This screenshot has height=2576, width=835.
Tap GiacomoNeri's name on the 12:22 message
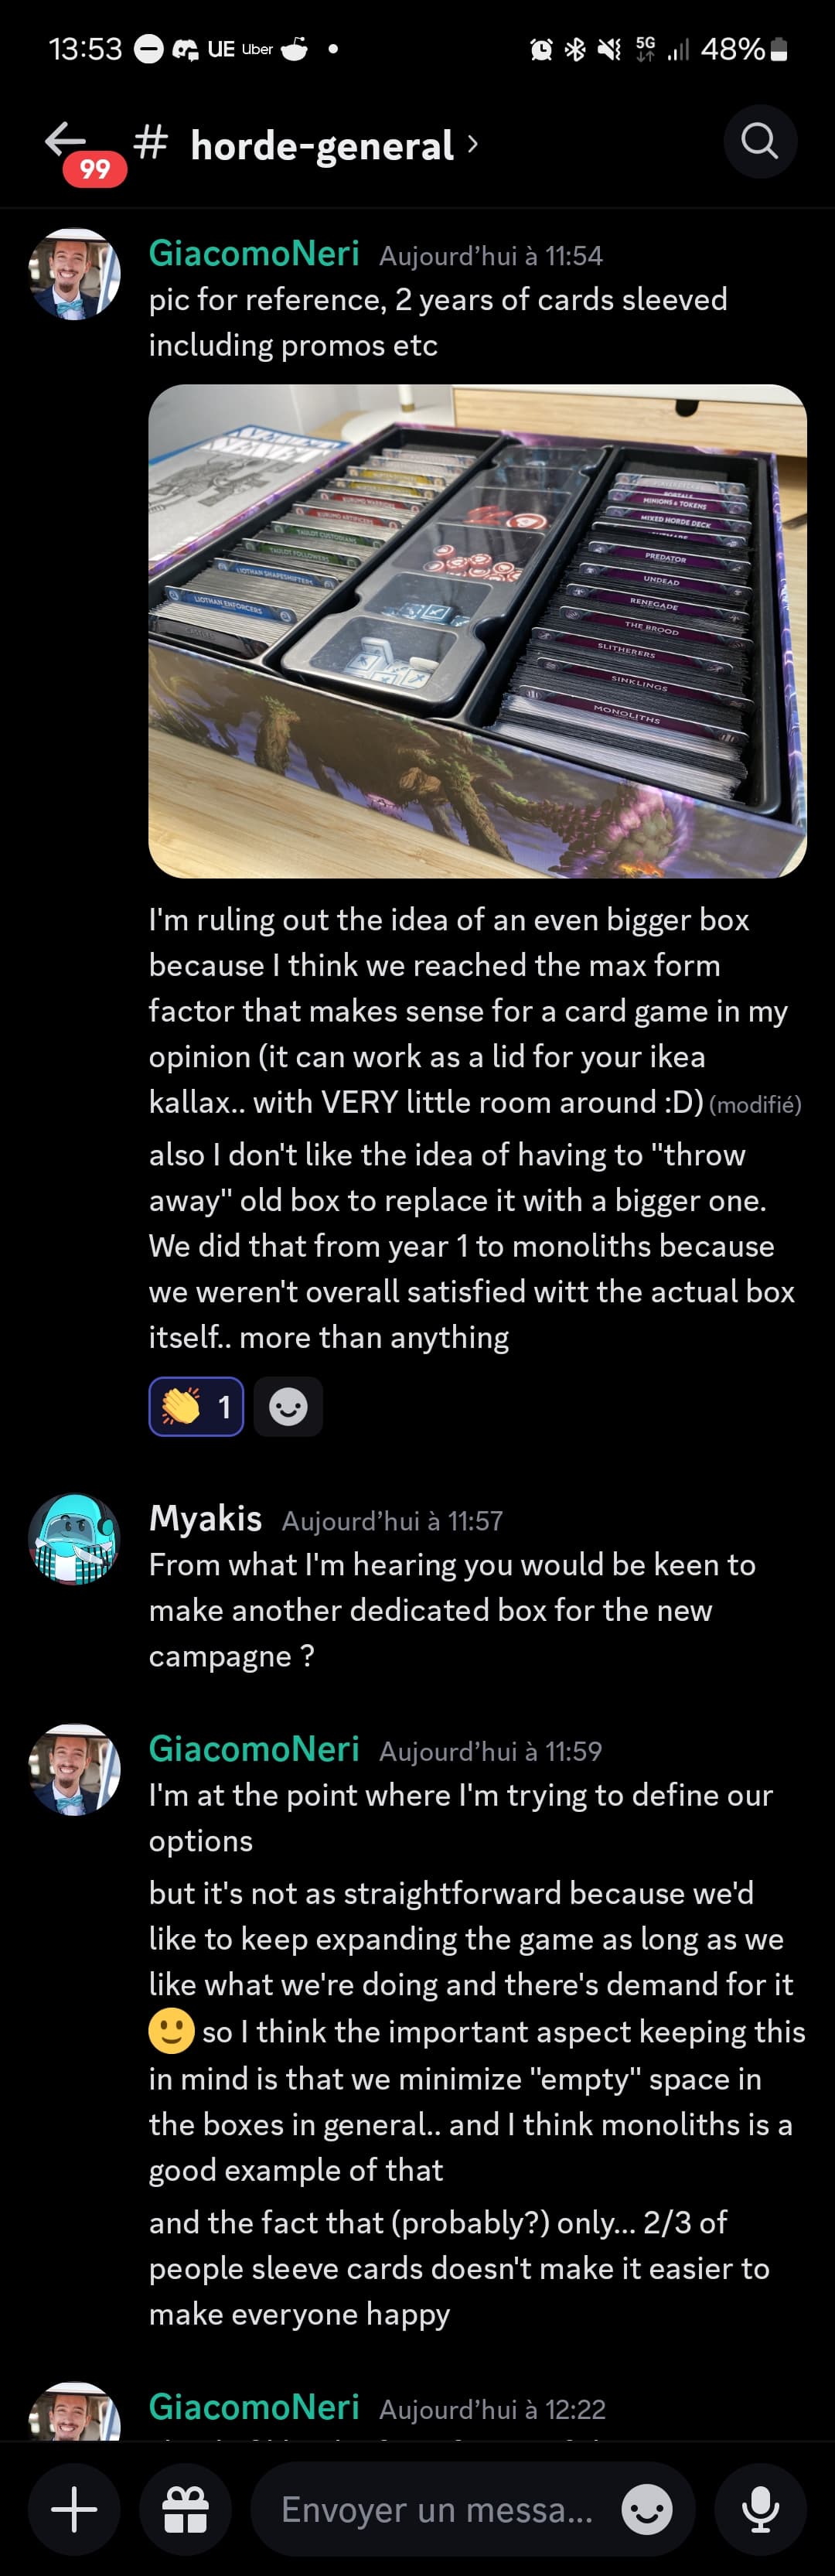(x=254, y=2407)
